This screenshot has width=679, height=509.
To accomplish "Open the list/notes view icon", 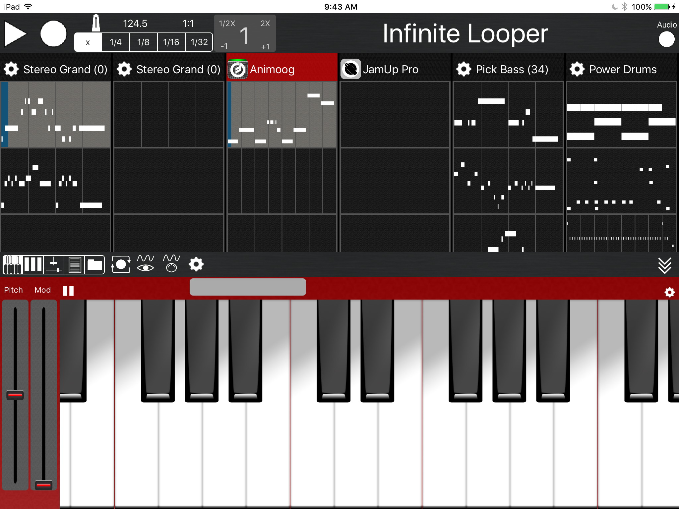I will (x=74, y=265).
